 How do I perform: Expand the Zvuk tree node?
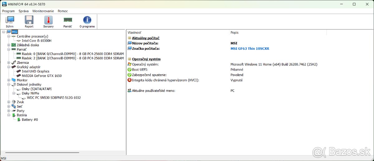(x=9, y=102)
